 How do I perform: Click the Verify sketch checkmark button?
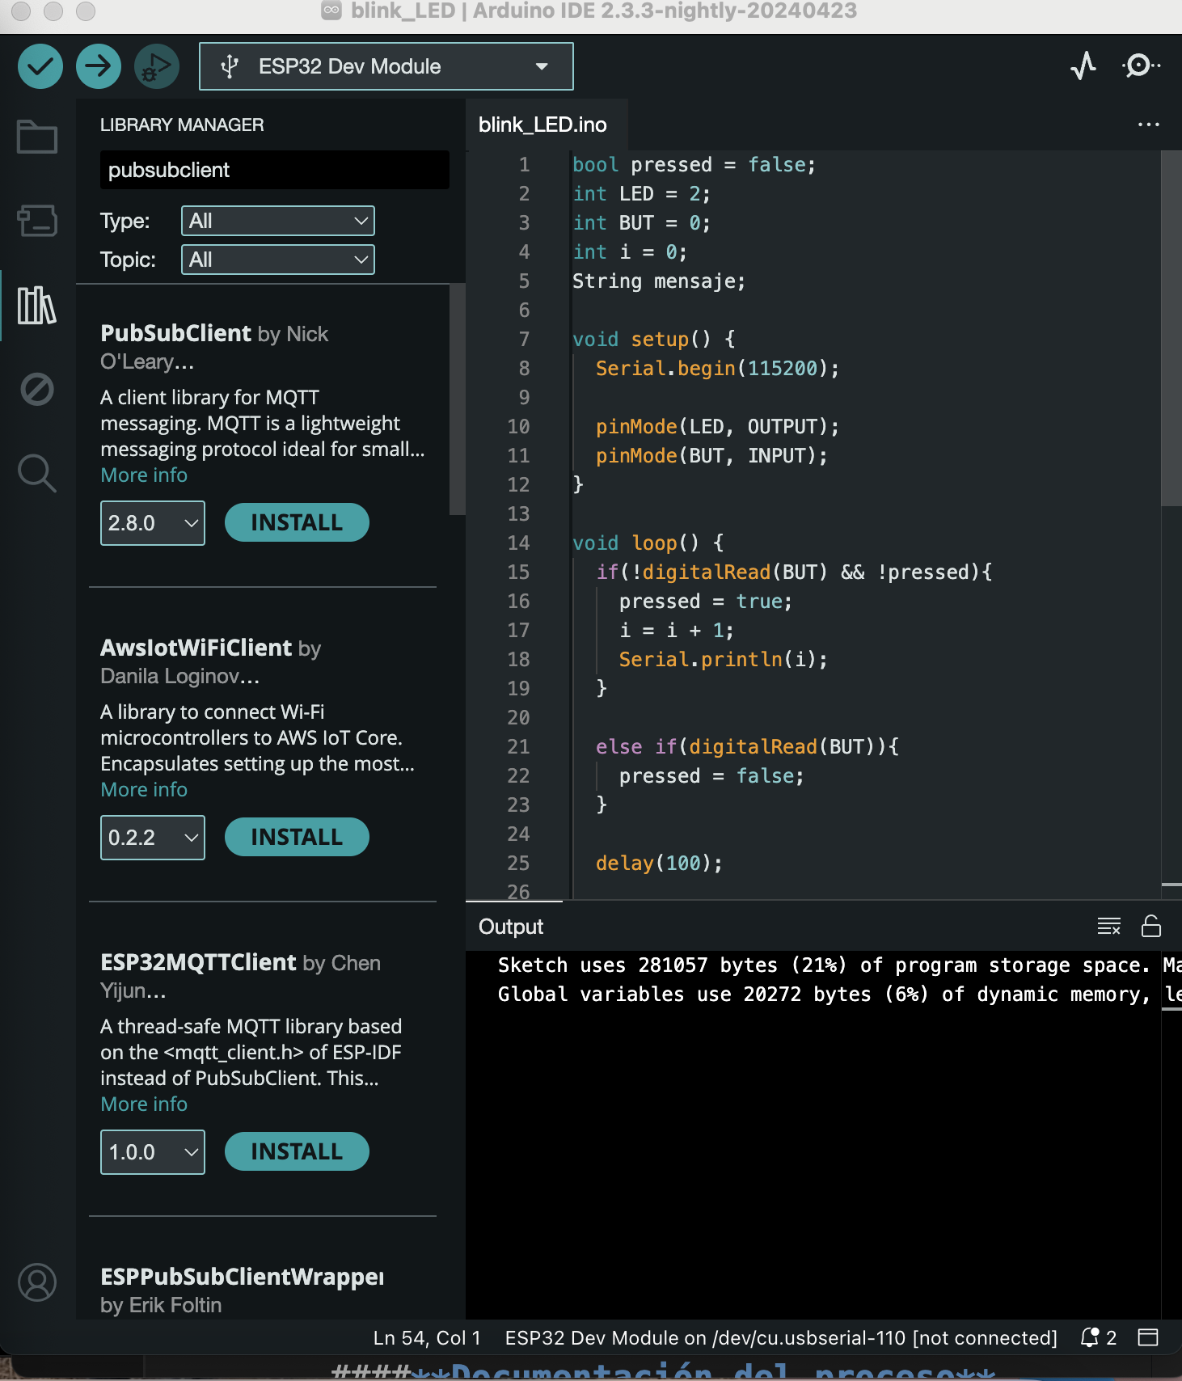[x=40, y=66]
